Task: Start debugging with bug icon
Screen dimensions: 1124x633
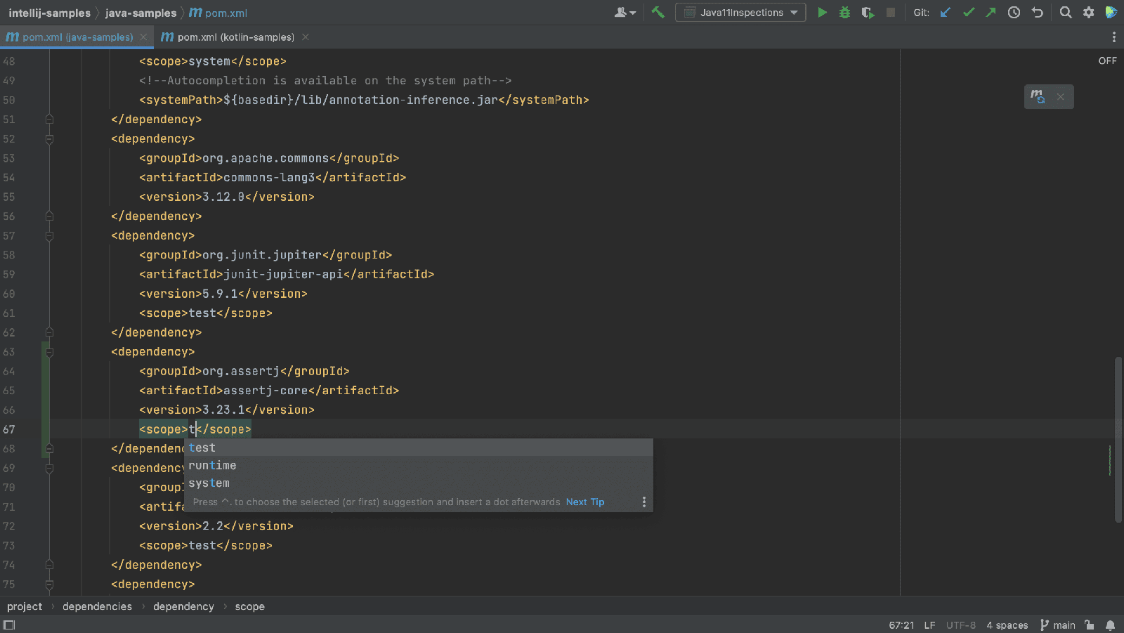Action: click(x=844, y=13)
